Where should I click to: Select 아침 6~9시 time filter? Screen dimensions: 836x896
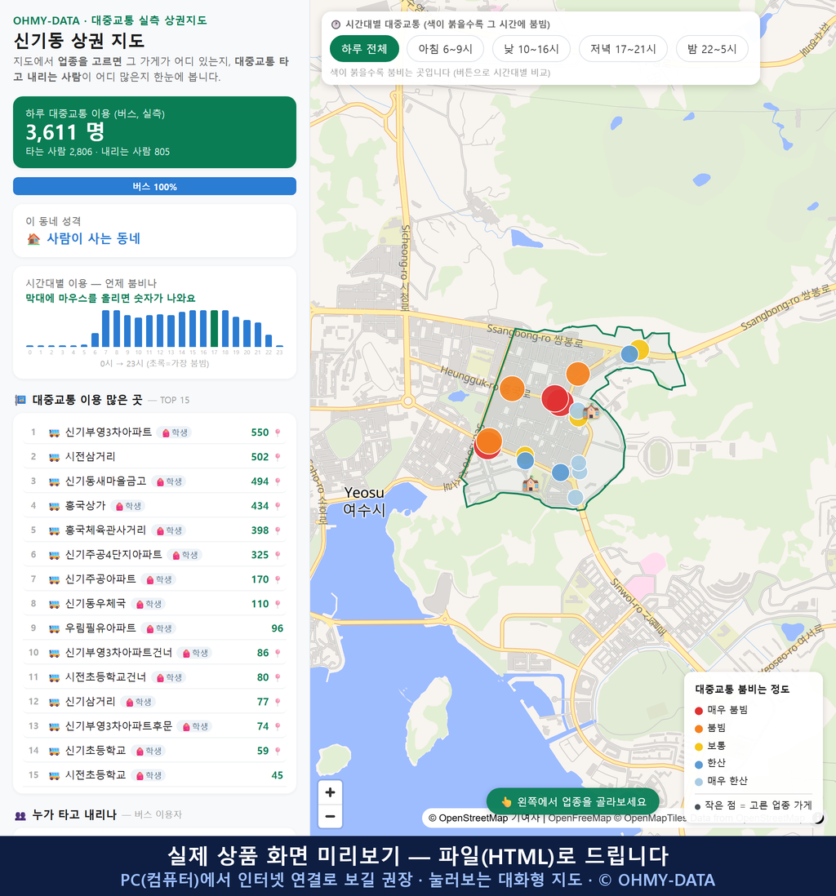(x=446, y=49)
